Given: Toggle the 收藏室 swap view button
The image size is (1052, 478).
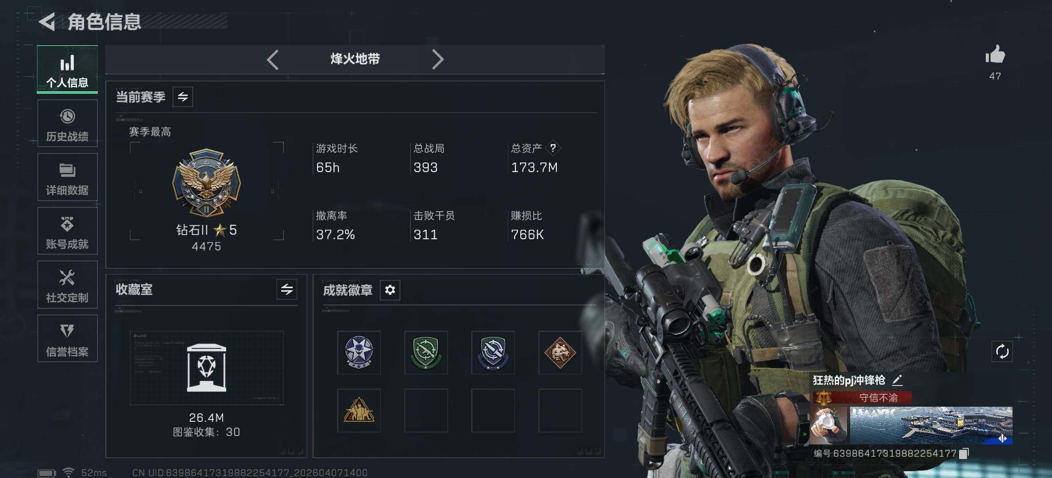Looking at the screenshot, I should coord(287,289).
